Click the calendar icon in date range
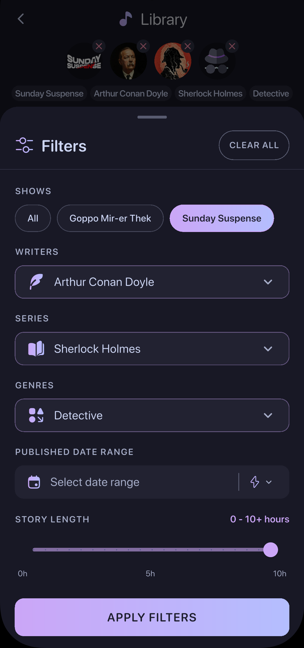The width and height of the screenshot is (304, 648). coord(34,482)
